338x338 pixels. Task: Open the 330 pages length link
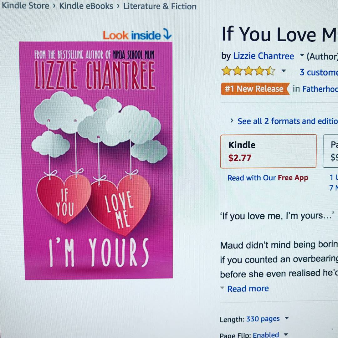point(263,319)
